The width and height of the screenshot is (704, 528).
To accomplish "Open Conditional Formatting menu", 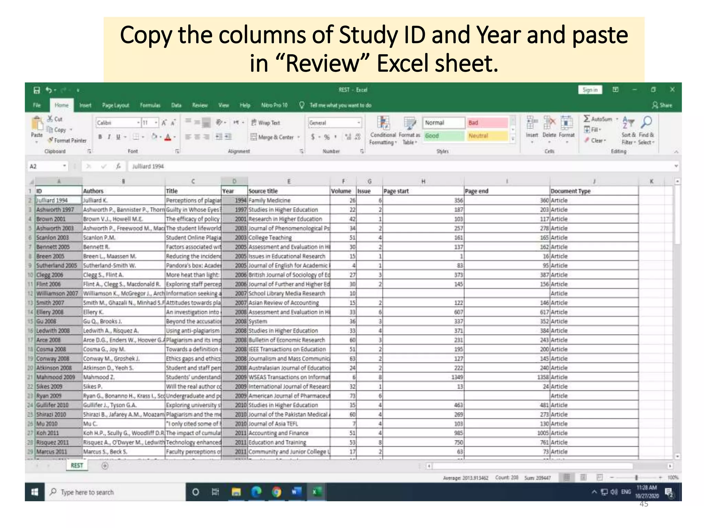I will 383,131.
